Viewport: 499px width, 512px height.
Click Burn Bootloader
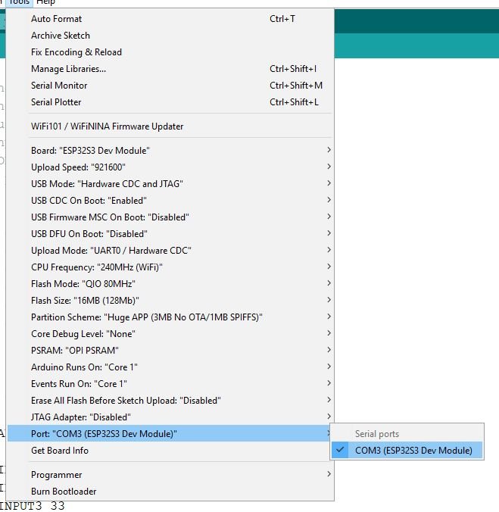pyautogui.click(x=64, y=492)
